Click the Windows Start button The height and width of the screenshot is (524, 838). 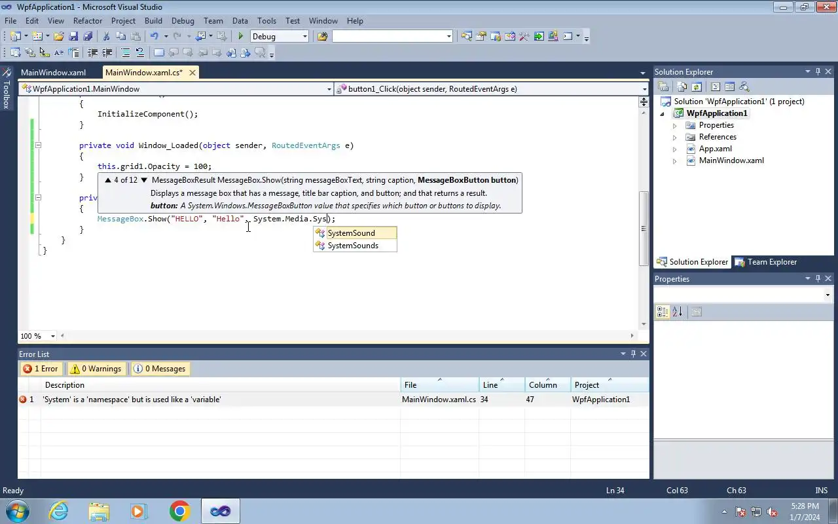17,511
